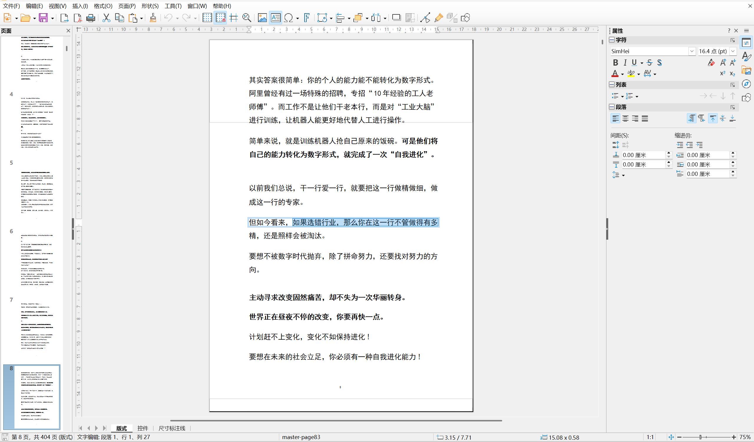Apply superscript formatting
The image size is (754, 442).
click(x=722, y=74)
